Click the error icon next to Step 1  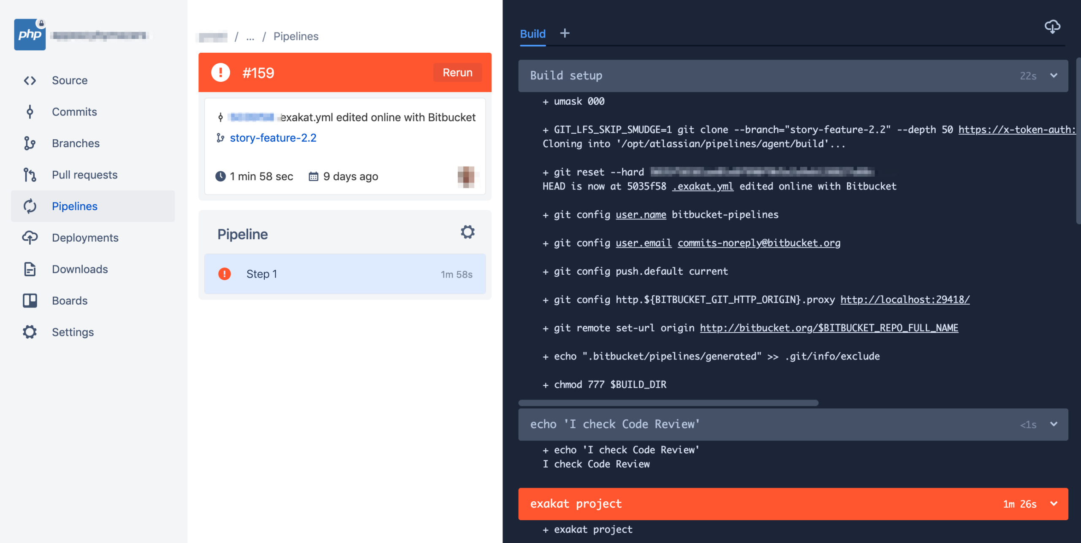(224, 274)
